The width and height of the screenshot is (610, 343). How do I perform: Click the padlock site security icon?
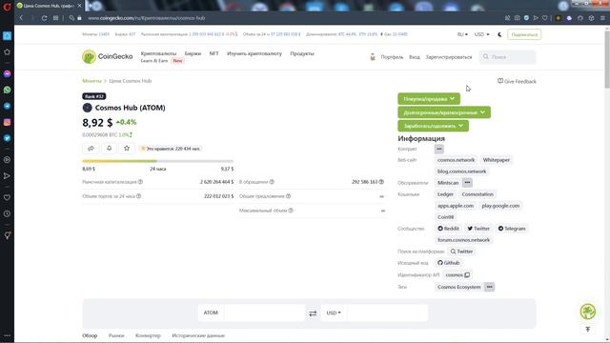coord(79,18)
